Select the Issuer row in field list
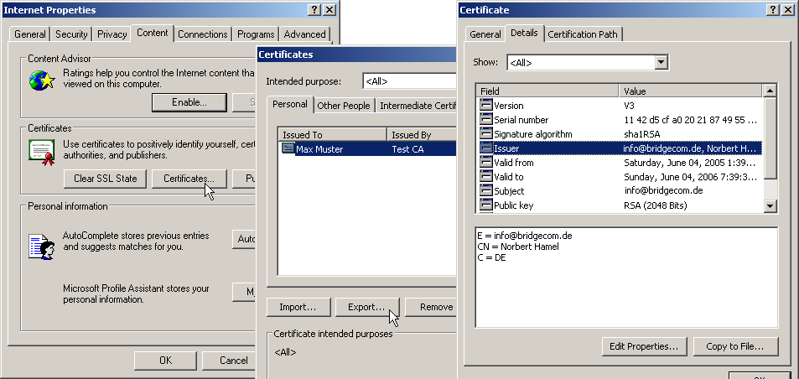 pos(620,148)
